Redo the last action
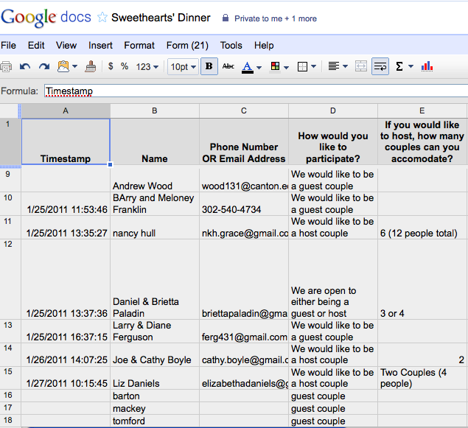 44,66
